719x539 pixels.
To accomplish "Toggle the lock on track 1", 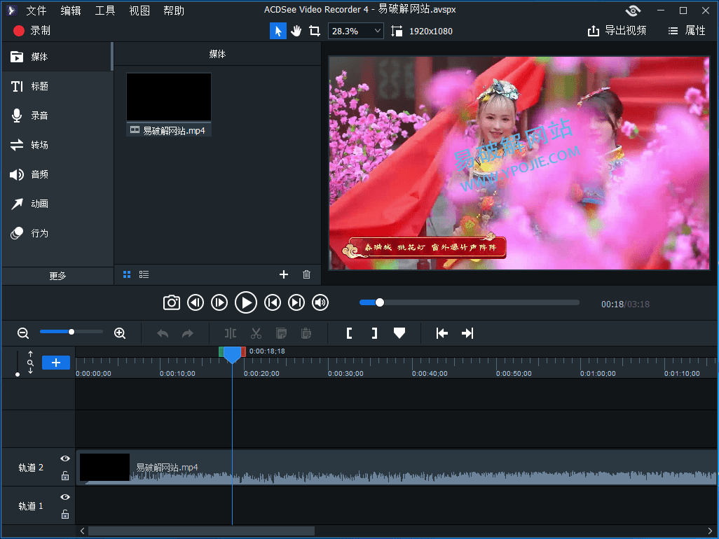I will [65, 514].
